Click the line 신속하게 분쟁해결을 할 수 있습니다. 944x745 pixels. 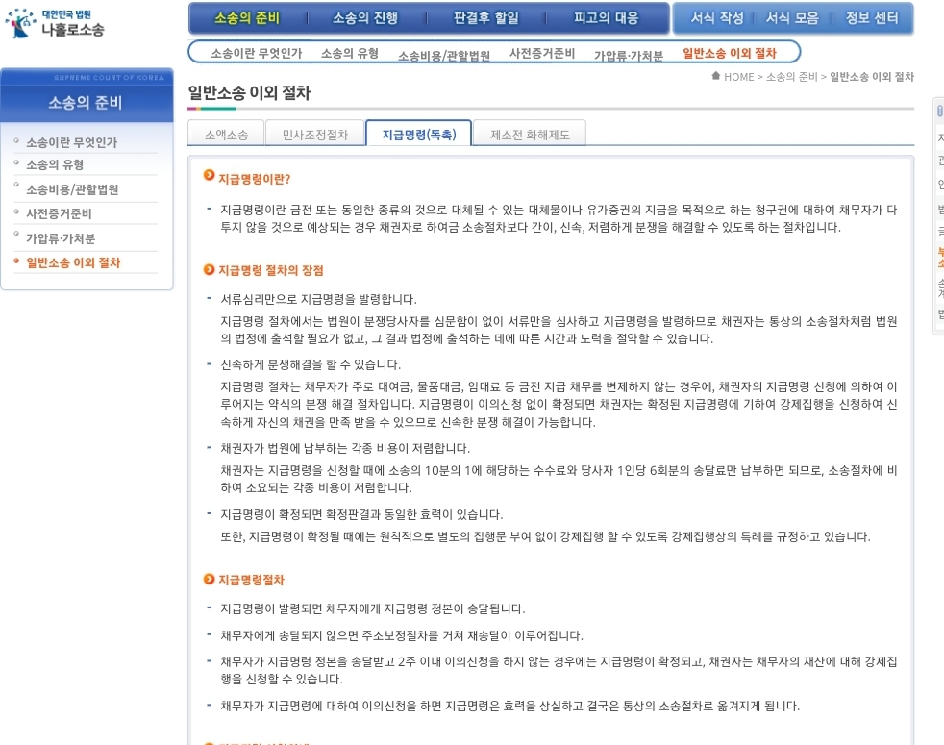coord(311,364)
